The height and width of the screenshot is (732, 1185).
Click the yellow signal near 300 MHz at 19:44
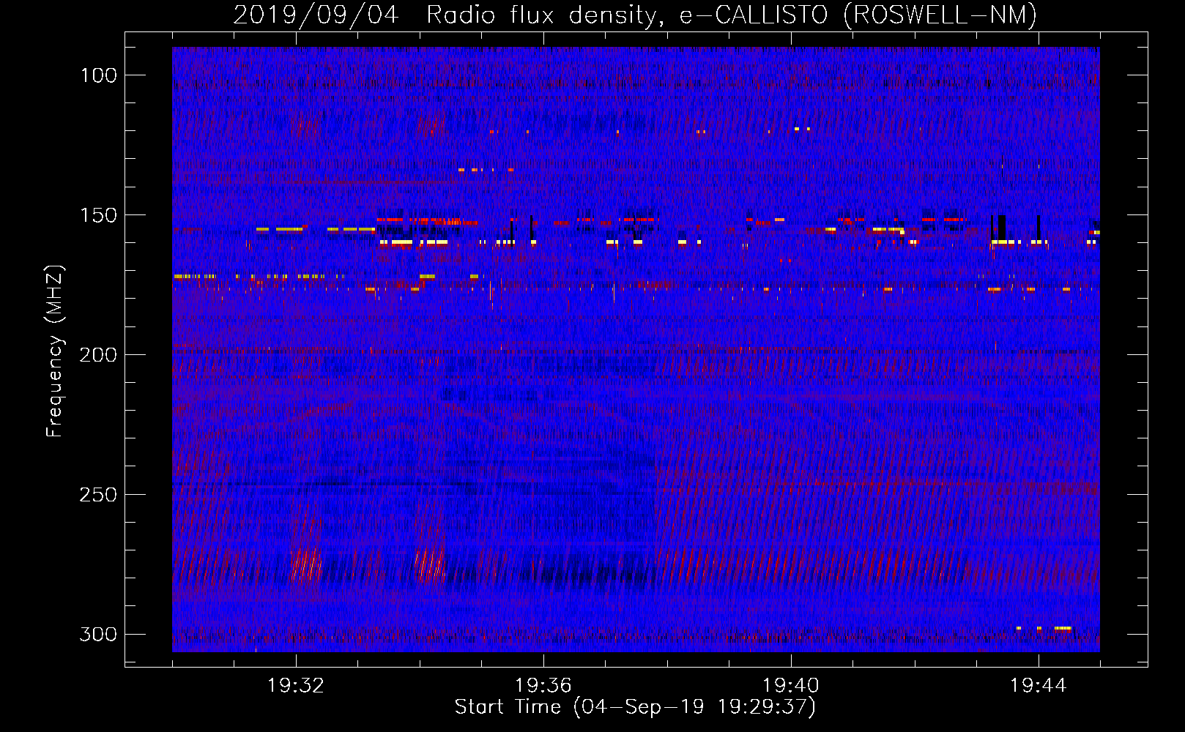pyautogui.click(x=1062, y=628)
